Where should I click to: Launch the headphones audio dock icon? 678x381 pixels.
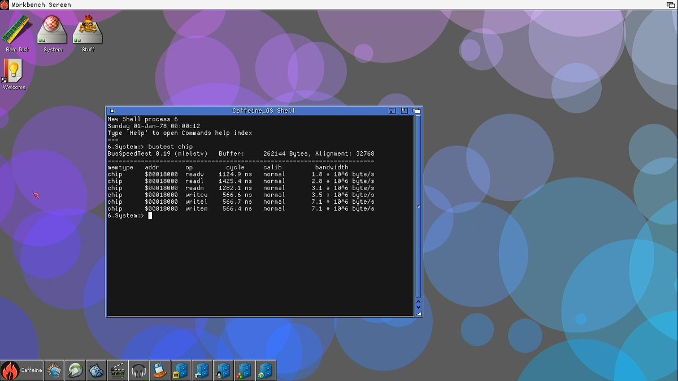pyautogui.click(x=139, y=370)
